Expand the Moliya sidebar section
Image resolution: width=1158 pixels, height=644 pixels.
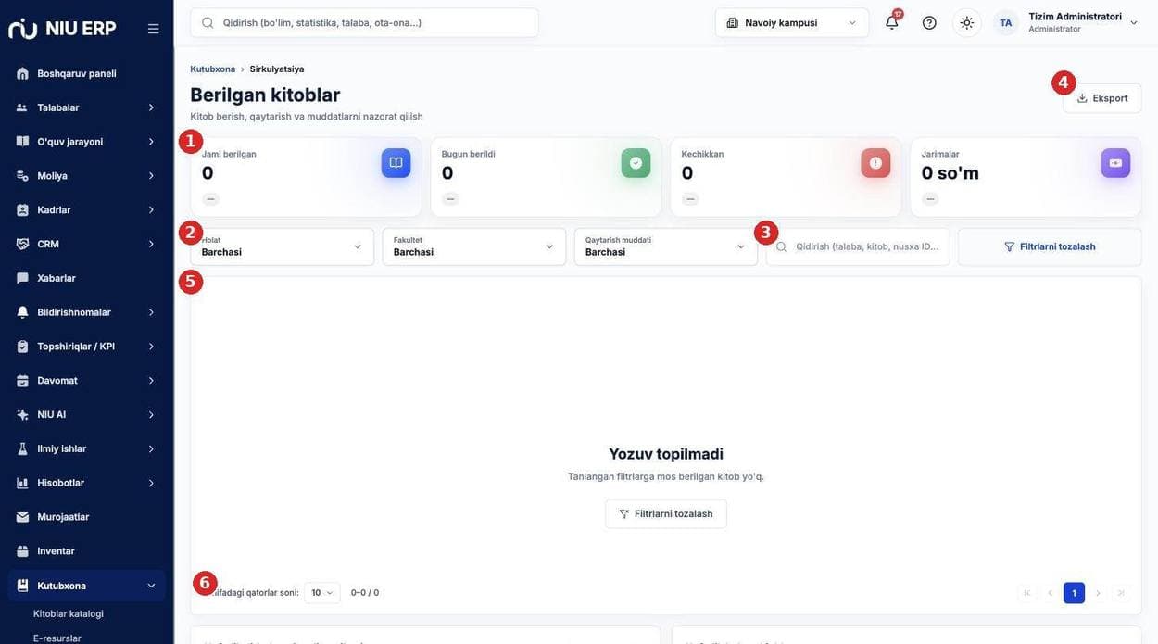(x=87, y=176)
